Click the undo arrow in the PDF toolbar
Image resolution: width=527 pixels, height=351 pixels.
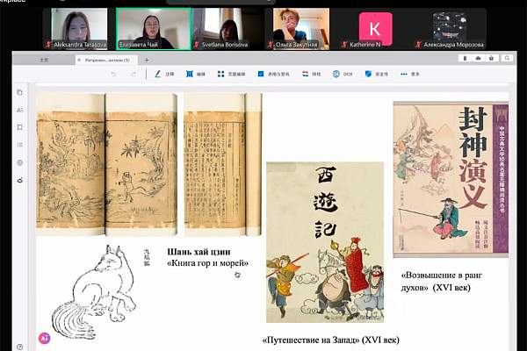113,74
